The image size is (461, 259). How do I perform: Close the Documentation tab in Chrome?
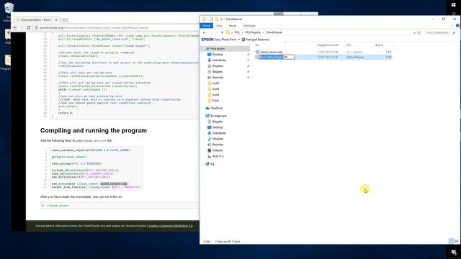(x=56, y=20)
